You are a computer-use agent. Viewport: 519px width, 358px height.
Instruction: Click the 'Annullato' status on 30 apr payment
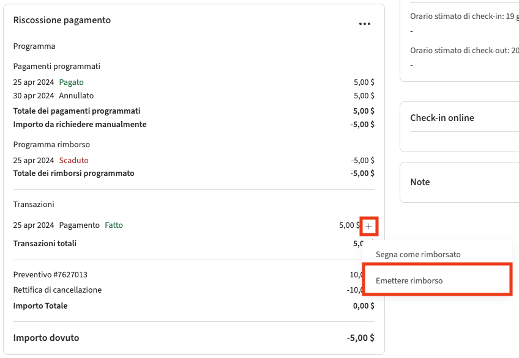(x=76, y=95)
